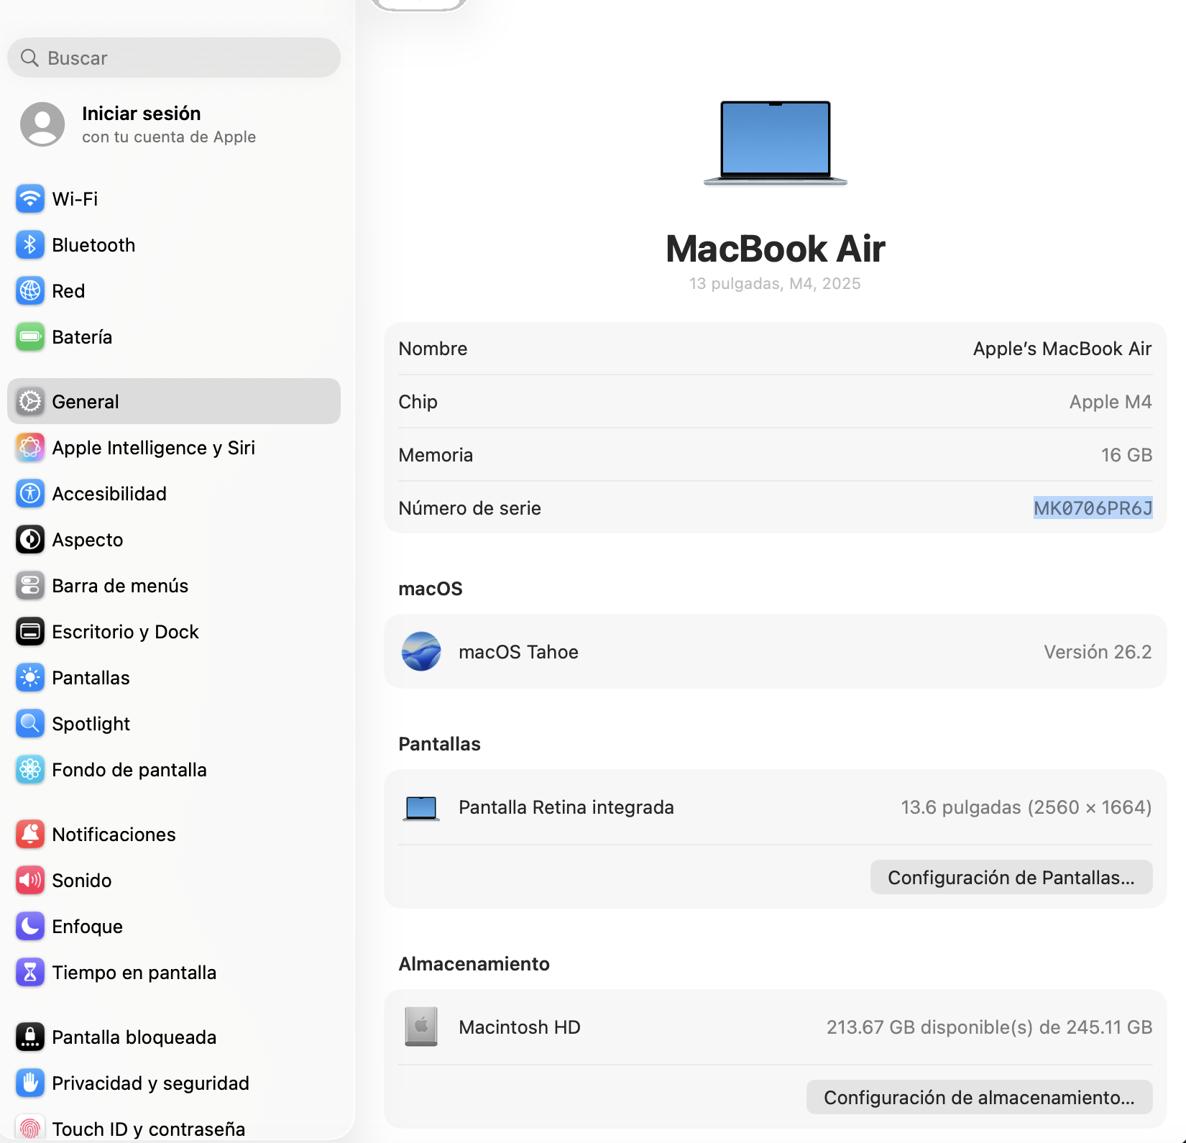Open the Notificaciones bell icon
1186x1143 pixels.
pyautogui.click(x=29, y=835)
